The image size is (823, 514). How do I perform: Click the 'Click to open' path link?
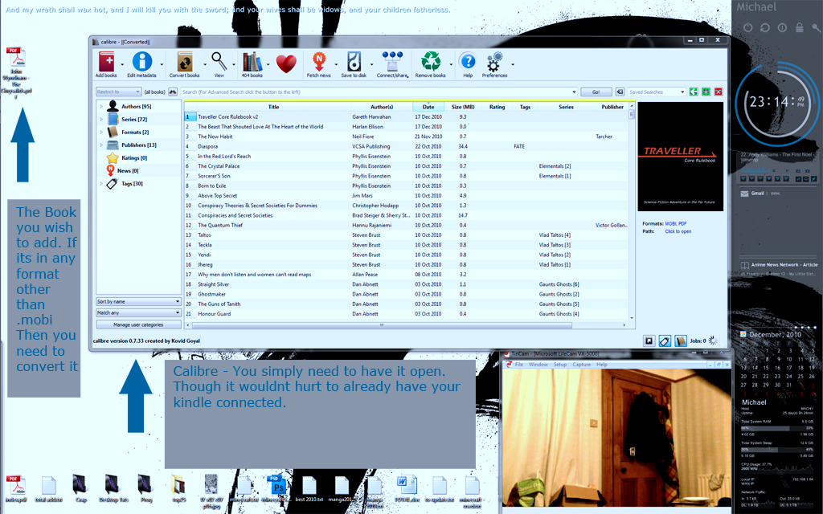pyautogui.click(x=678, y=231)
